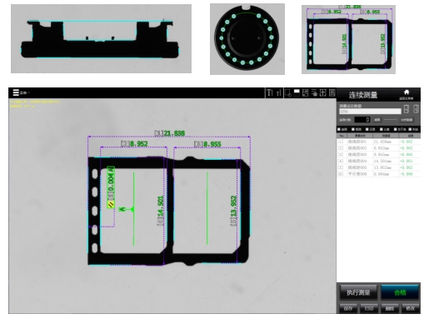This screenshot has width=429, height=319.
Task: Open the hamburger menu at top left
Action: click(x=16, y=92)
